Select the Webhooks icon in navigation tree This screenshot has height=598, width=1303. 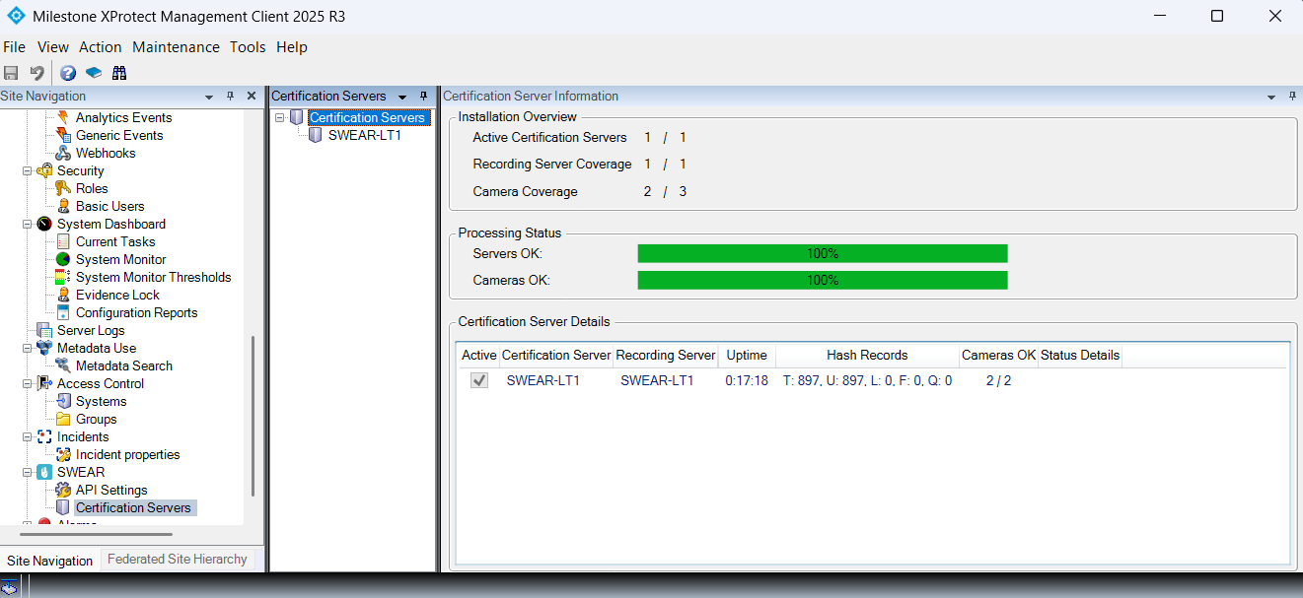pos(63,153)
